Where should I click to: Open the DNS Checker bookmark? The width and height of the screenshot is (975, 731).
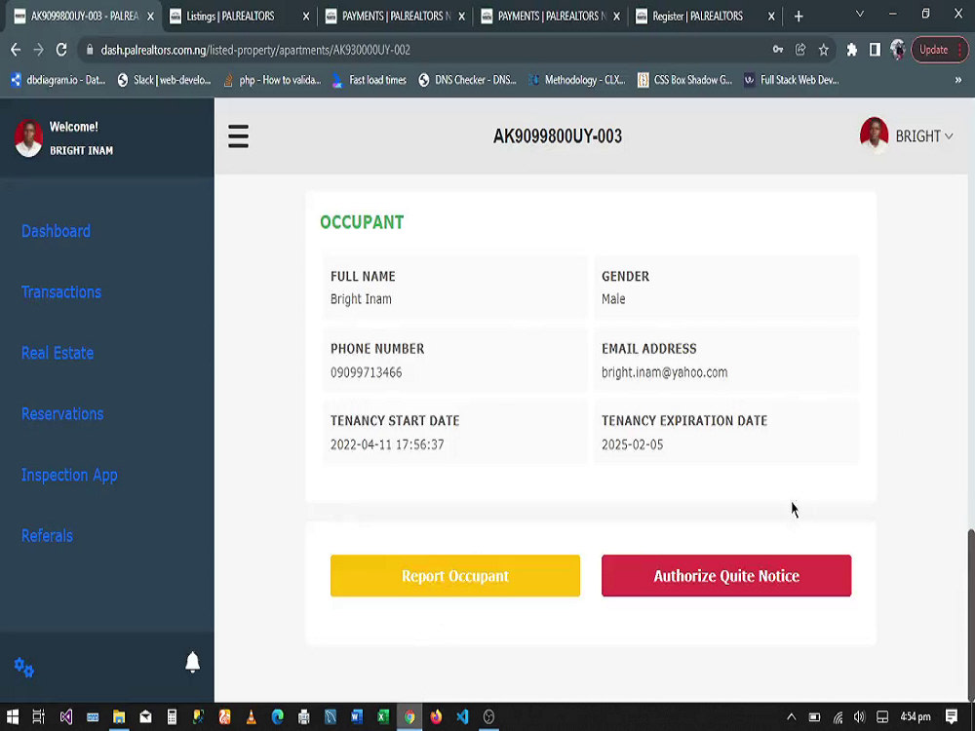[468, 80]
